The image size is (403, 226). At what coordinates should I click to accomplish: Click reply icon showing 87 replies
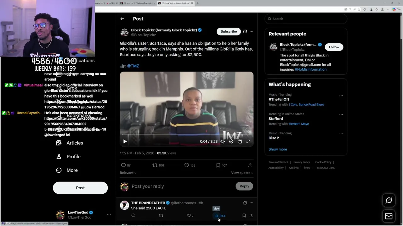point(126,165)
